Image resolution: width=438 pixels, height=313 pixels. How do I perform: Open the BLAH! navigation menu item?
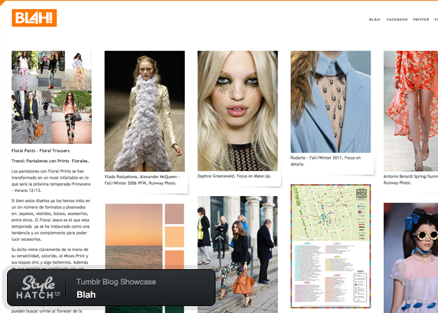point(375,19)
